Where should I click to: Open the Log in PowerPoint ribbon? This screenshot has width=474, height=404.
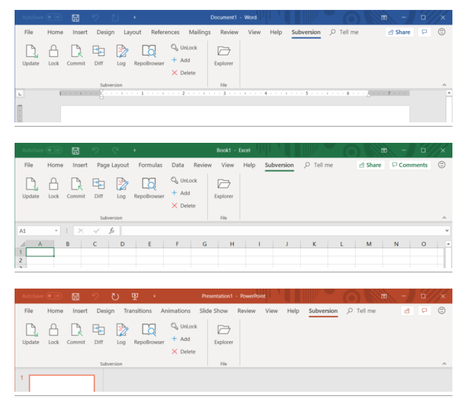121,333
